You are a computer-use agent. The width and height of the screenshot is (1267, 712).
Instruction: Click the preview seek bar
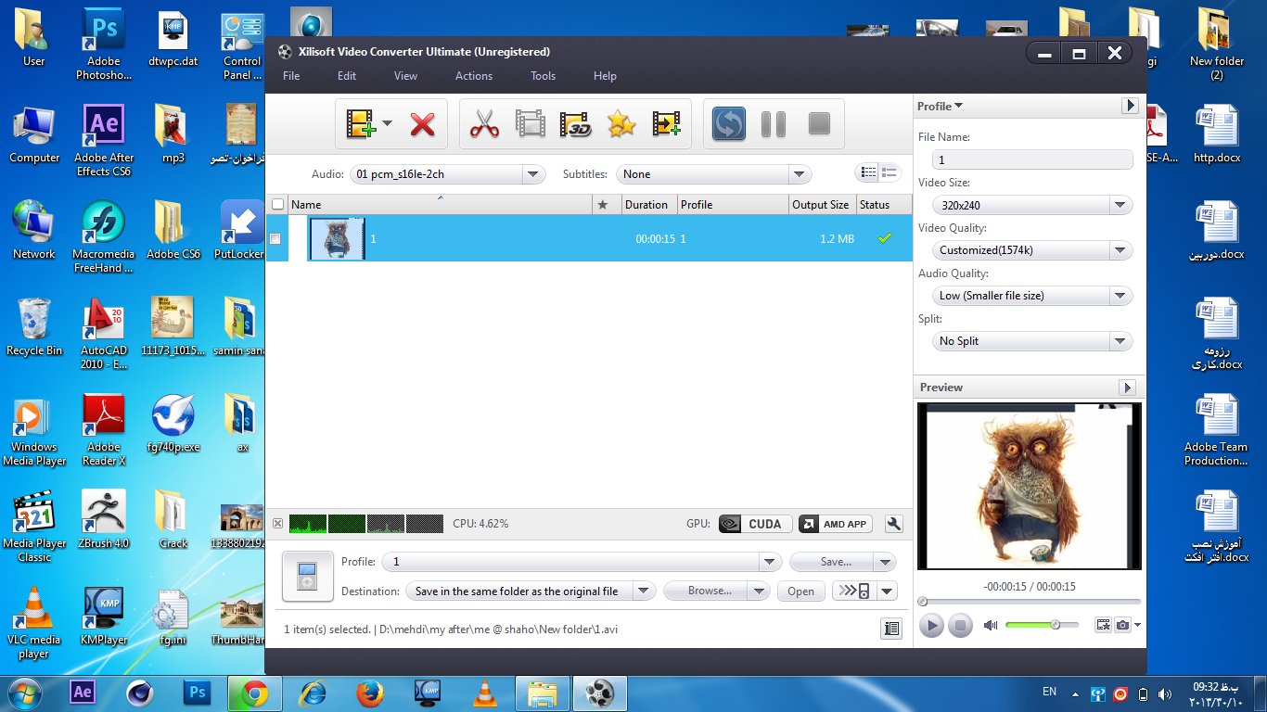[x=1030, y=602]
